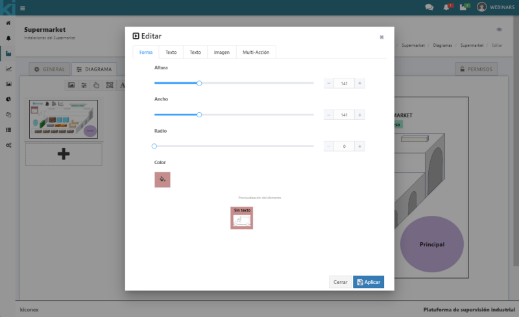Go to the home icon in left sidebar
Viewport: 519px width, 317px height.
[x=8, y=23]
